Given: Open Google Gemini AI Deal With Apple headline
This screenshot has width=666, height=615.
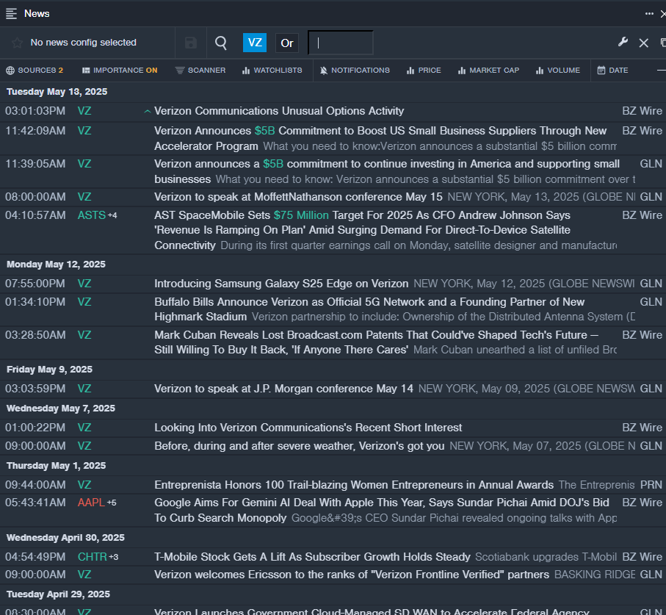Looking at the screenshot, I should point(381,510).
